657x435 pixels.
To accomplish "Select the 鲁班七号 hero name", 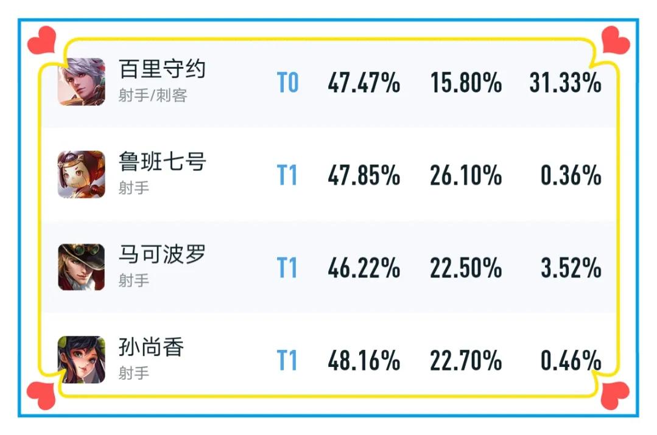I will [162, 162].
